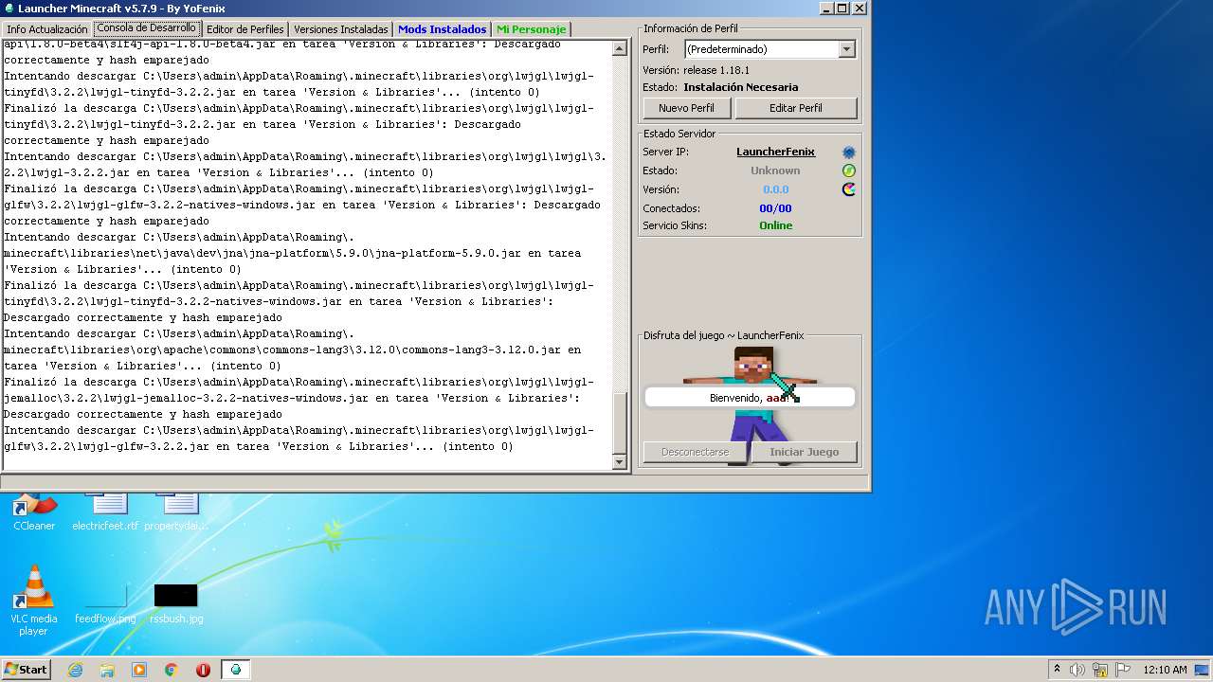This screenshot has height=682, width=1213.
Task: Open Windows Media Player from the taskbar
Action: click(139, 670)
